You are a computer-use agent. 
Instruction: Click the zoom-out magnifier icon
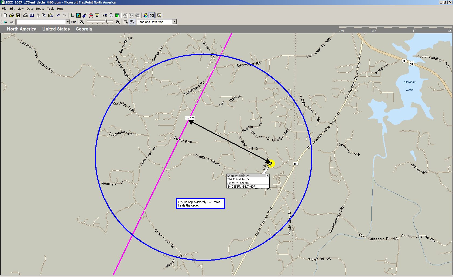point(82,22)
